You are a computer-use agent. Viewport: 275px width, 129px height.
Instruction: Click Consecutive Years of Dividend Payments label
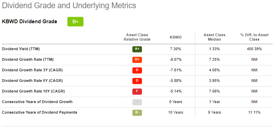coord(39,112)
